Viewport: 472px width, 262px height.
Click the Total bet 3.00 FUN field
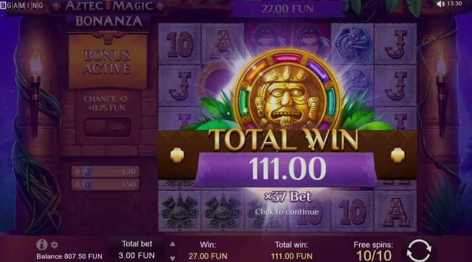(x=137, y=250)
